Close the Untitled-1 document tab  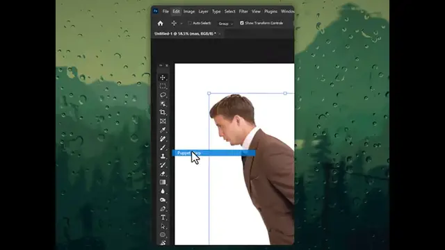tap(220, 34)
